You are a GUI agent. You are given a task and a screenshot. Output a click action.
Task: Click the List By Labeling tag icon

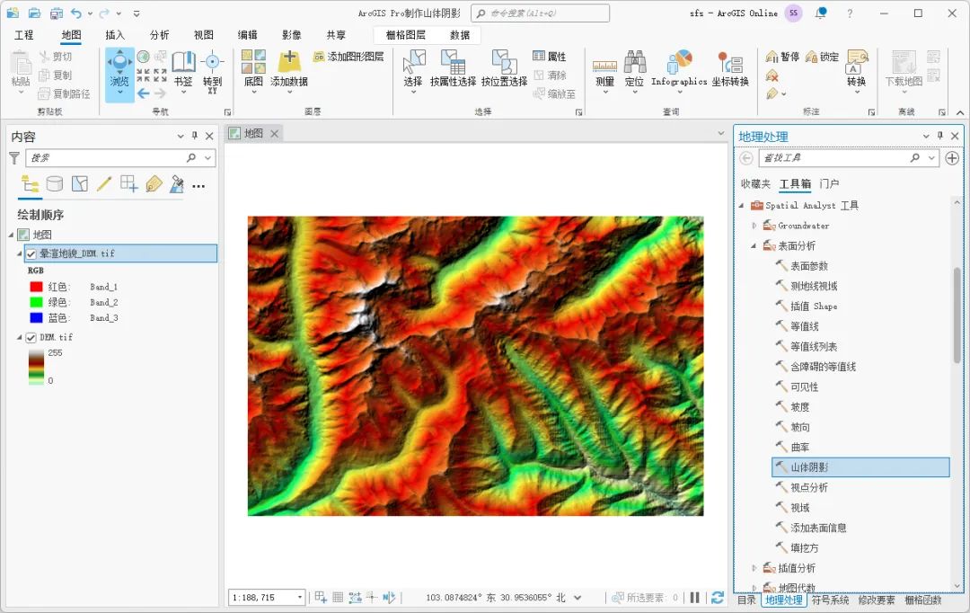click(x=154, y=184)
